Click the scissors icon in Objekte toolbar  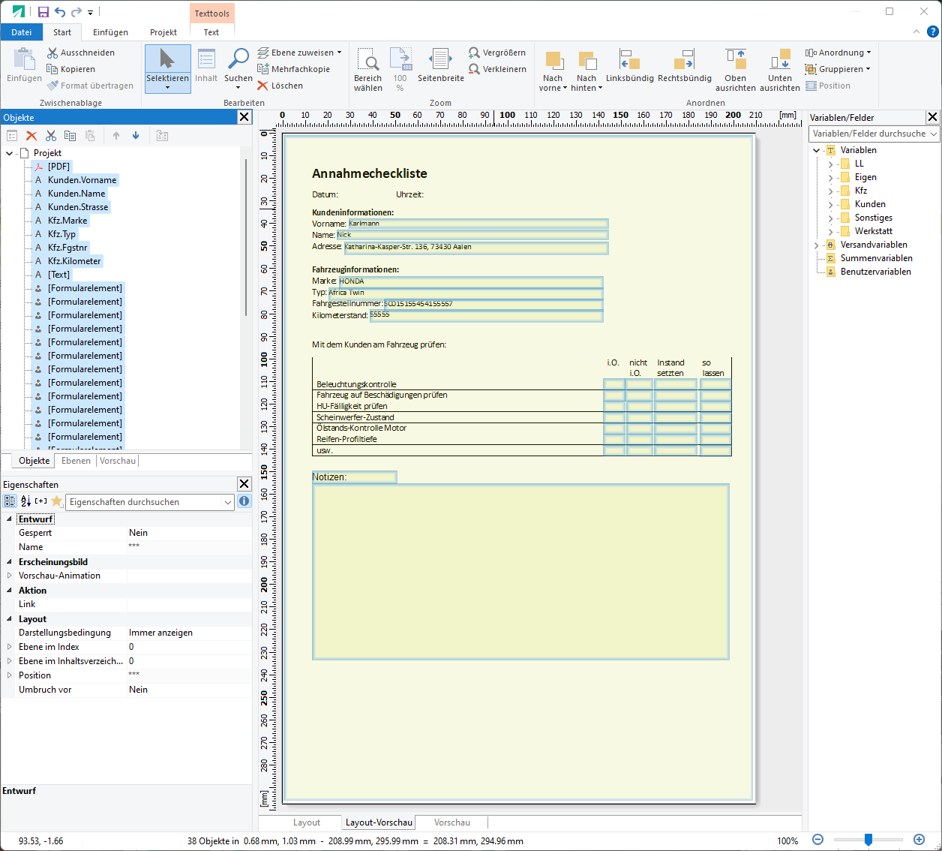51,136
